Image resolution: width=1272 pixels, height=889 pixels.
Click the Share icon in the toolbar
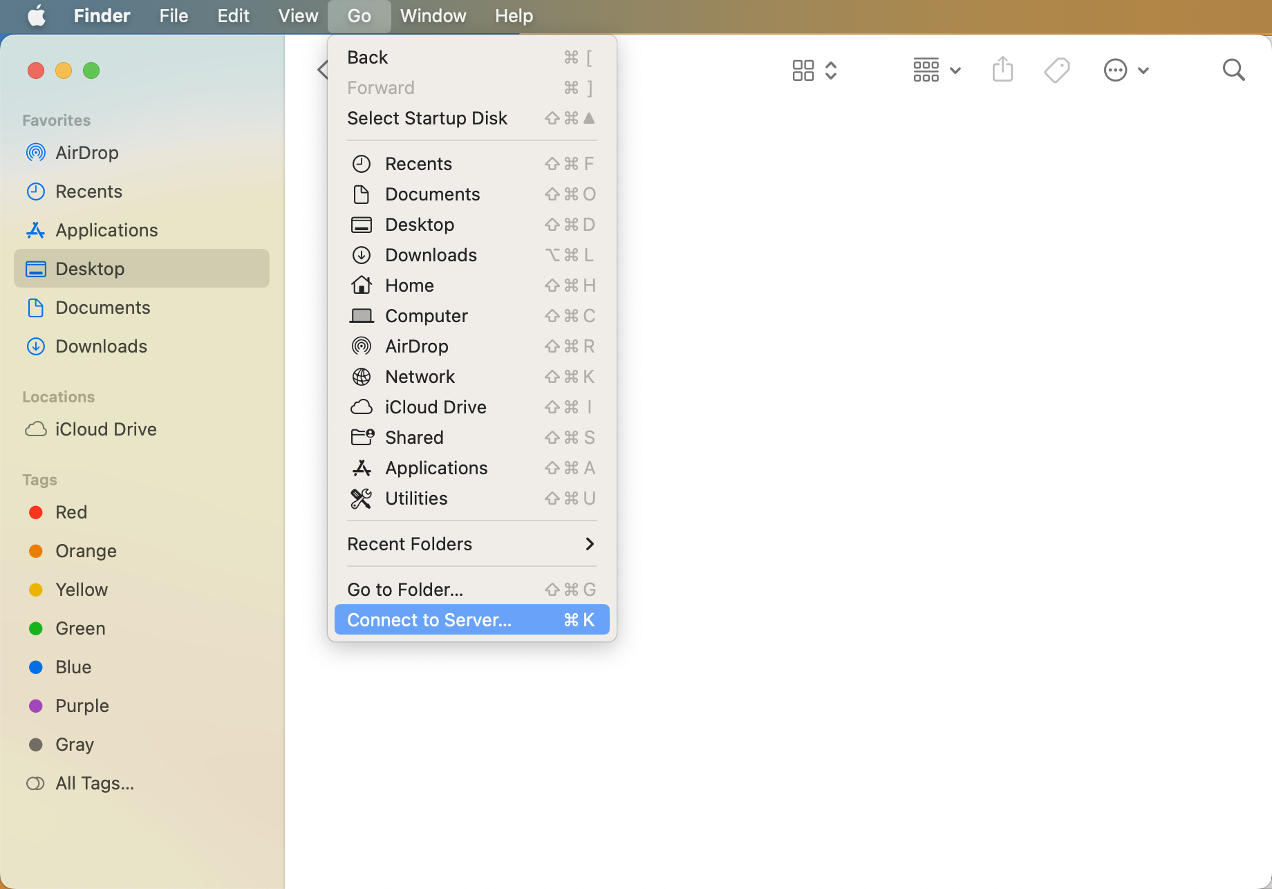1002,70
